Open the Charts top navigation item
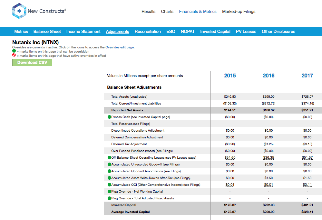Image resolution: width=322 pixels, height=220 pixels. point(167,12)
